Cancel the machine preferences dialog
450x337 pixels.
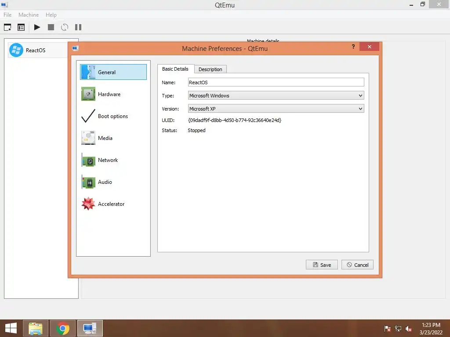357,265
